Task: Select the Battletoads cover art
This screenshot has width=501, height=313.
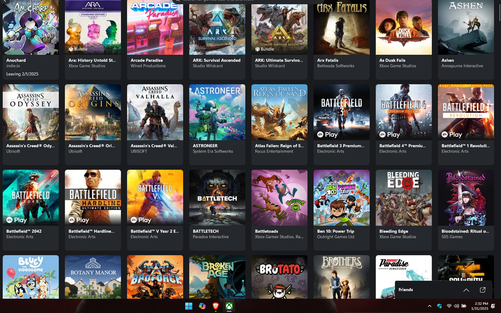Action: 280,198
